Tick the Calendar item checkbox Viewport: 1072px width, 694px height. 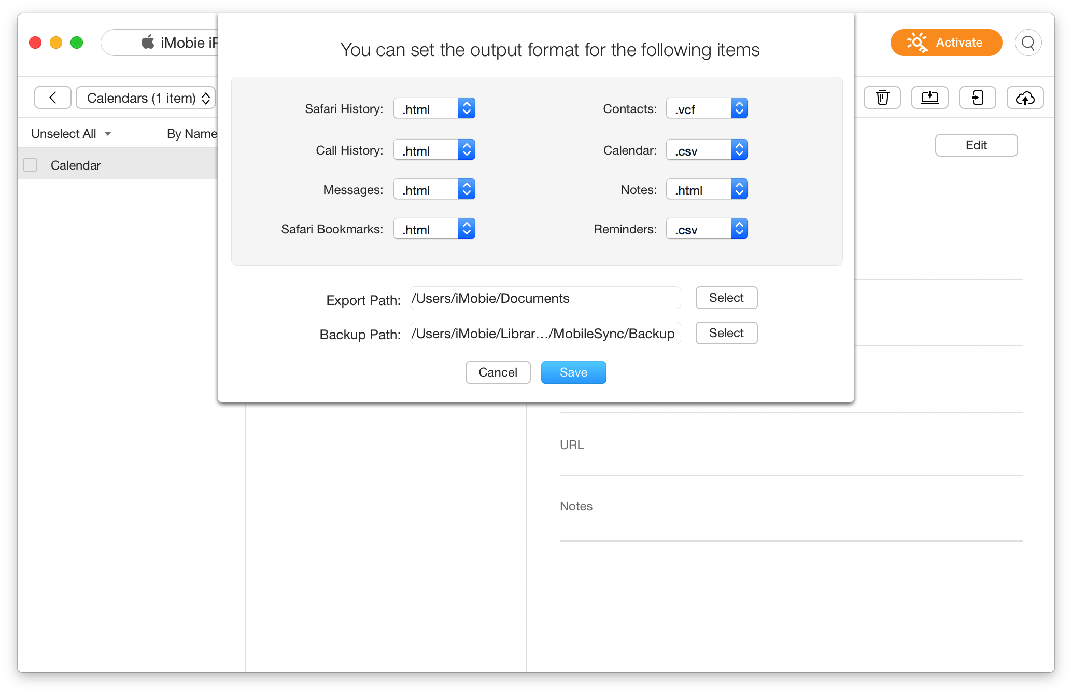[x=31, y=165]
